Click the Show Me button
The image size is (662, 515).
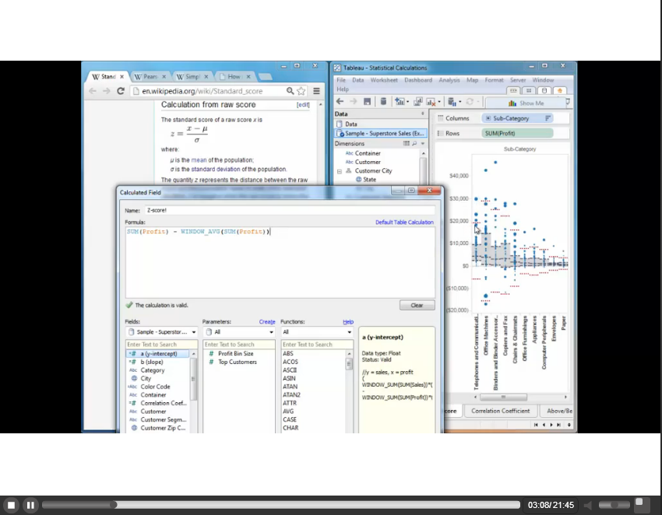point(526,103)
